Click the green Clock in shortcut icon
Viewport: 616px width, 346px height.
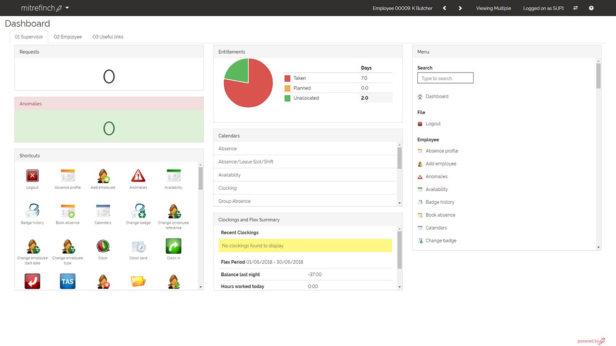pos(174,246)
